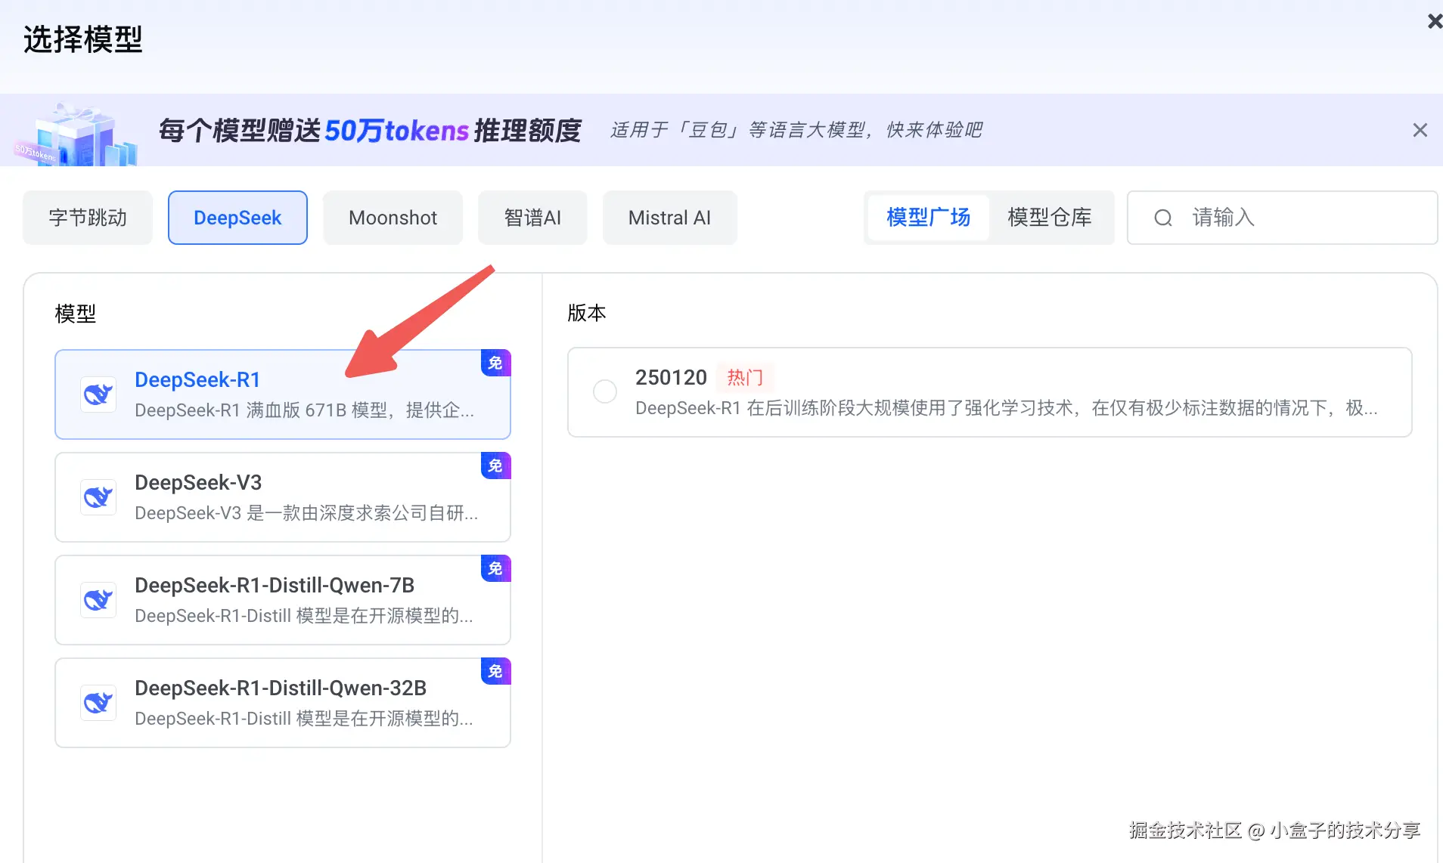Click the 250120 version number
Screen dimensions: 1443x863
click(x=671, y=377)
